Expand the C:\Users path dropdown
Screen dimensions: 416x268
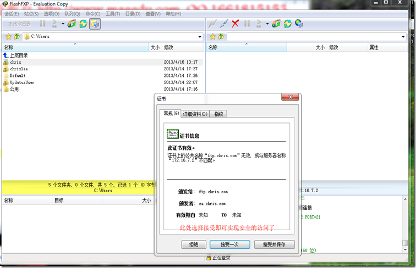pos(200,37)
